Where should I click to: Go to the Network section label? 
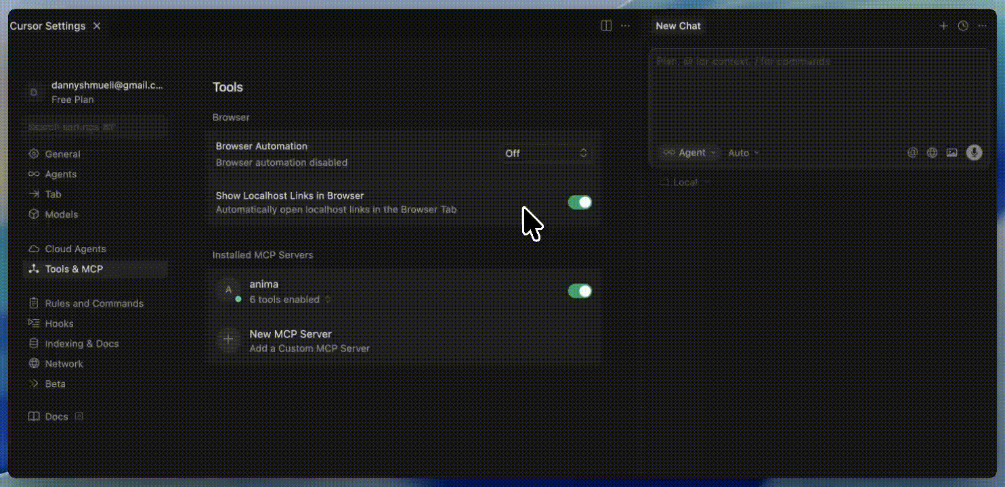coord(64,364)
